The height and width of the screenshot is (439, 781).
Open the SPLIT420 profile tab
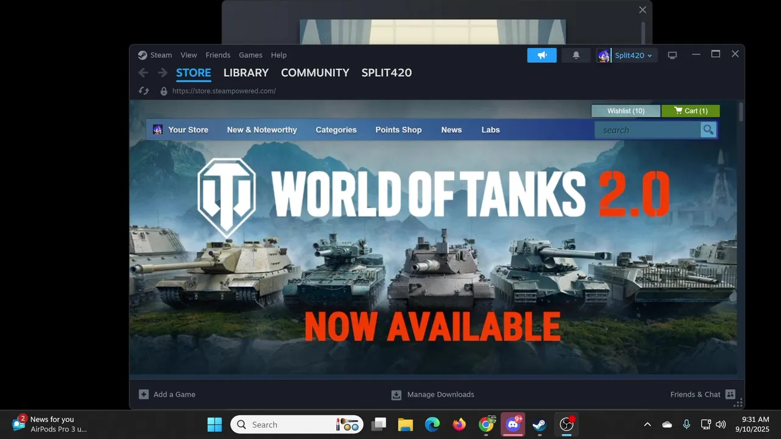click(x=386, y=73)
